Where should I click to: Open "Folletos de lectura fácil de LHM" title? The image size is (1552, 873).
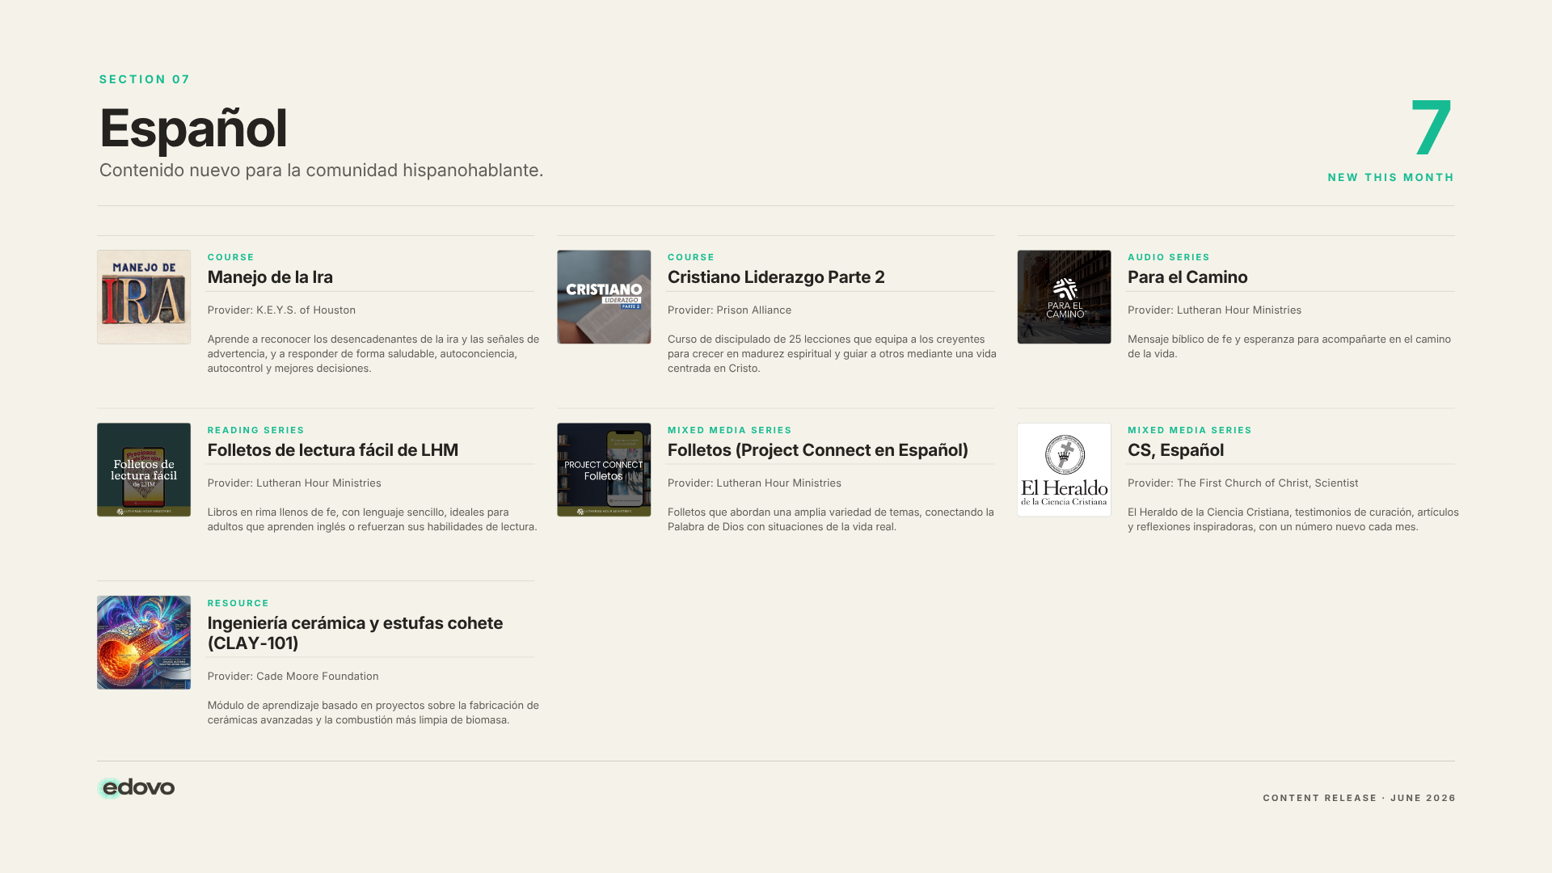pyautogui.click(x=333, y=450)
